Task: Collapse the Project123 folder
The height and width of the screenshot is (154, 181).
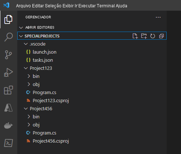Action: click(x=26, y=68)
